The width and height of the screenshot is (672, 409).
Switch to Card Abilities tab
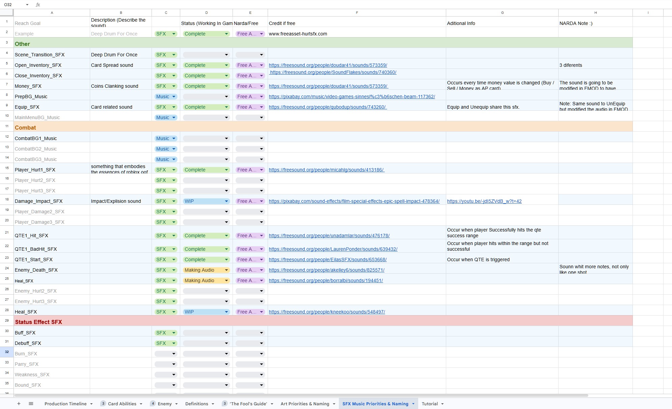[122, 404]
